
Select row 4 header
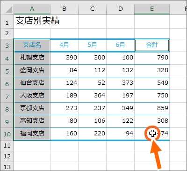(x=7, y=58)
